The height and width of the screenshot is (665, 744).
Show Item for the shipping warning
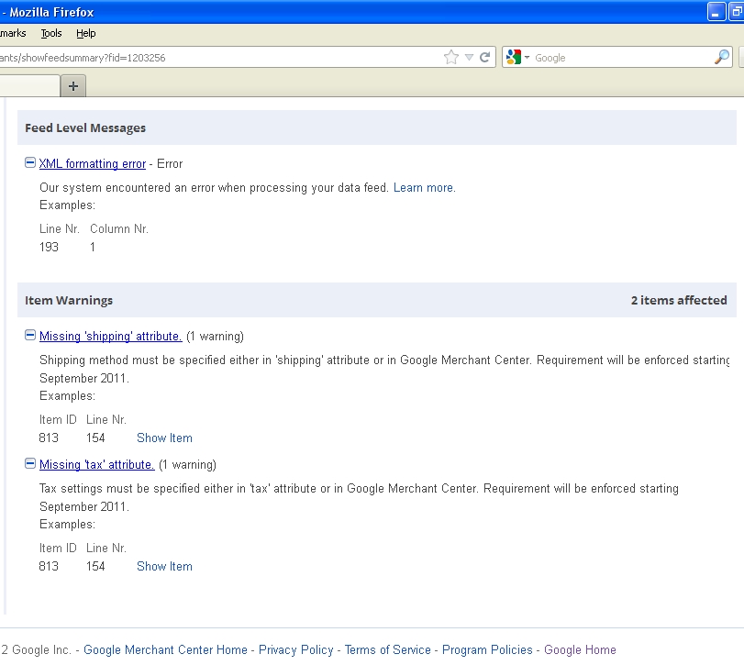point(164,438)
